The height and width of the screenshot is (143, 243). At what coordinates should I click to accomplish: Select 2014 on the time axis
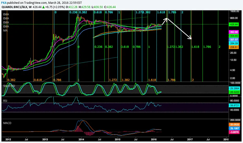tap(81, 139)
